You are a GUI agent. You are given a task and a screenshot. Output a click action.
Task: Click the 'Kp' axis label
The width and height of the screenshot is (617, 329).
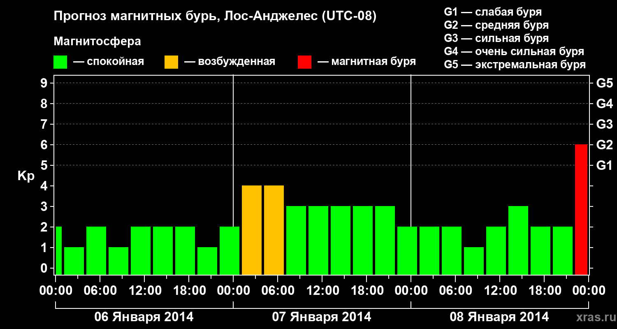pyautogui.click(x=26, y=176)
